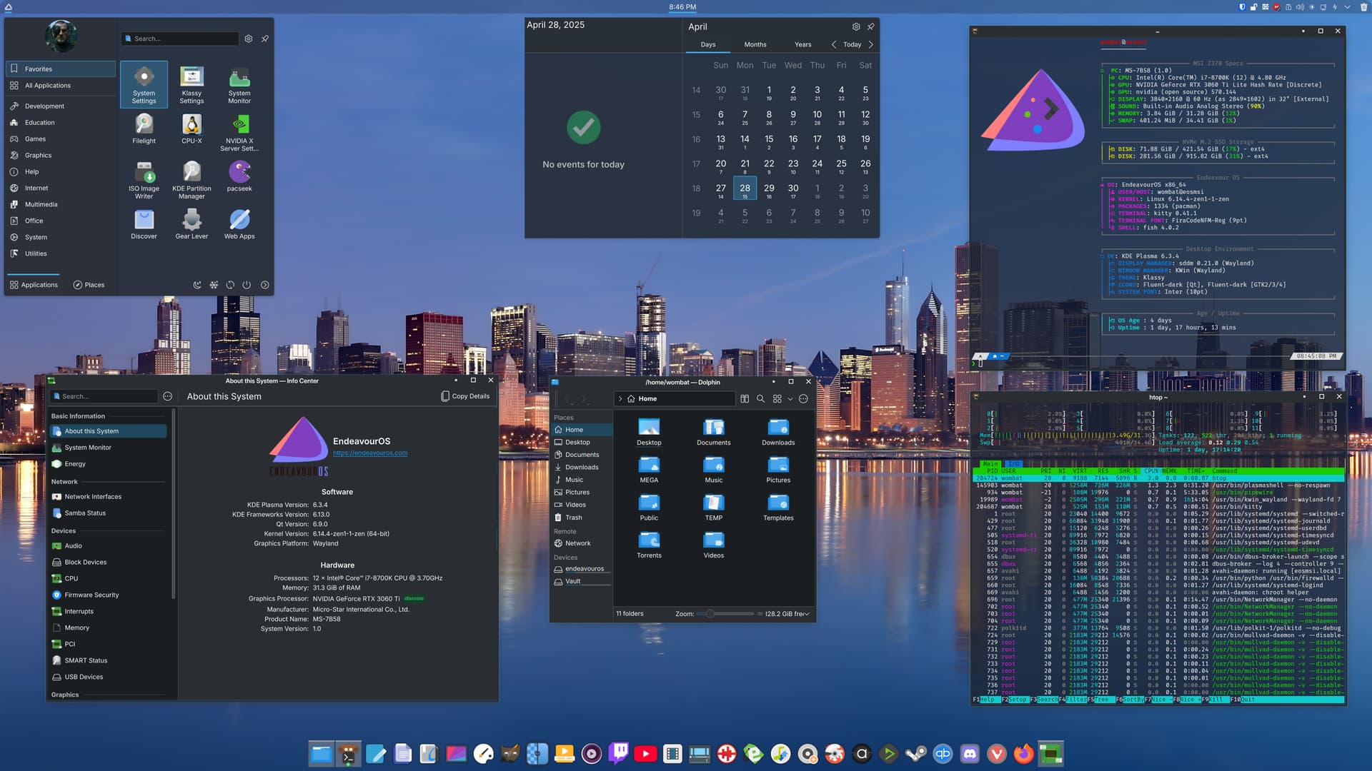Open the Torrents folder in Dolphin

649,545
